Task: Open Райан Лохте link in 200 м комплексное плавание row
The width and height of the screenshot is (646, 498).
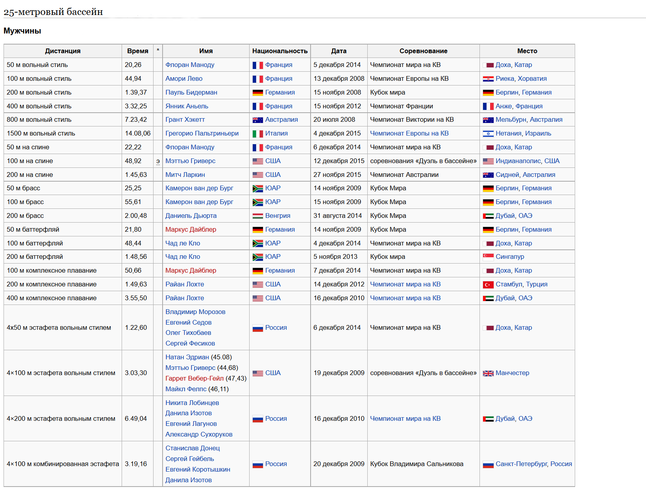Action: click(185, 284)
